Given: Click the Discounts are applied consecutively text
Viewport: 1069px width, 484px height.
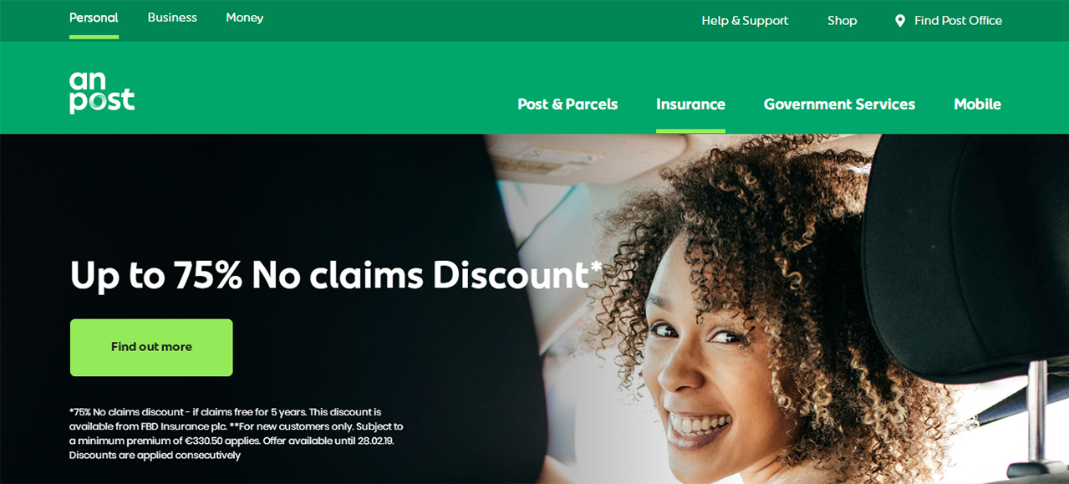Looking at the screenshot, I should (x=155, y=456).
